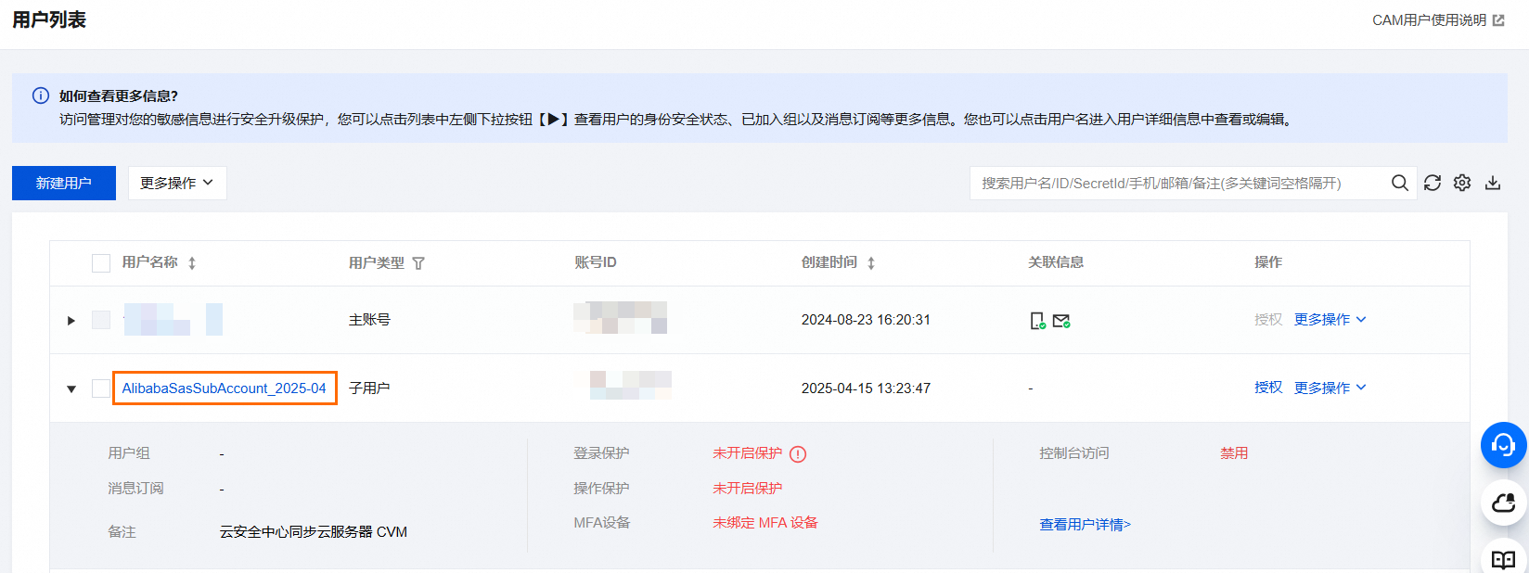Open the 更多操作 dropdown next to 新建用户
Viewport: 1529px width, 573px height.
point(177,183)
